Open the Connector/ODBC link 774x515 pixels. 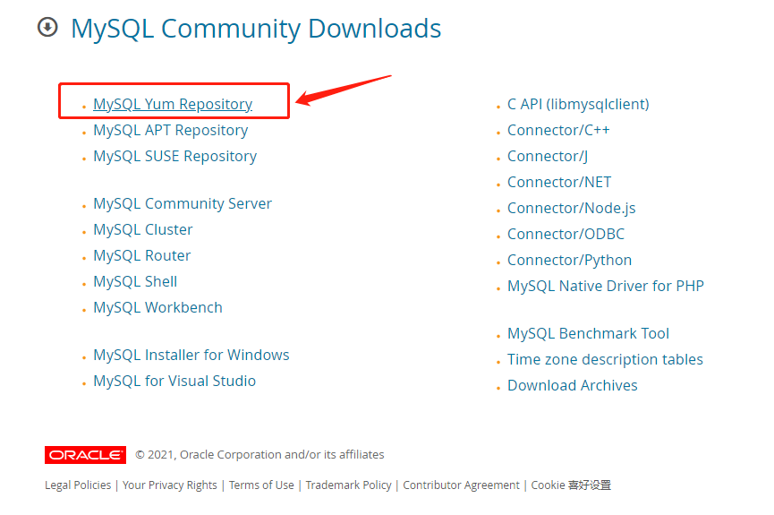pos(566,234)
